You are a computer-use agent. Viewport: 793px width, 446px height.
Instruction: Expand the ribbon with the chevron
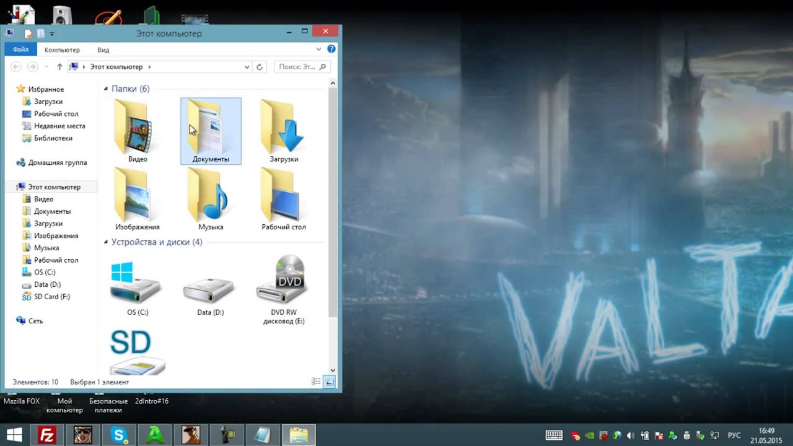point(318,50)
